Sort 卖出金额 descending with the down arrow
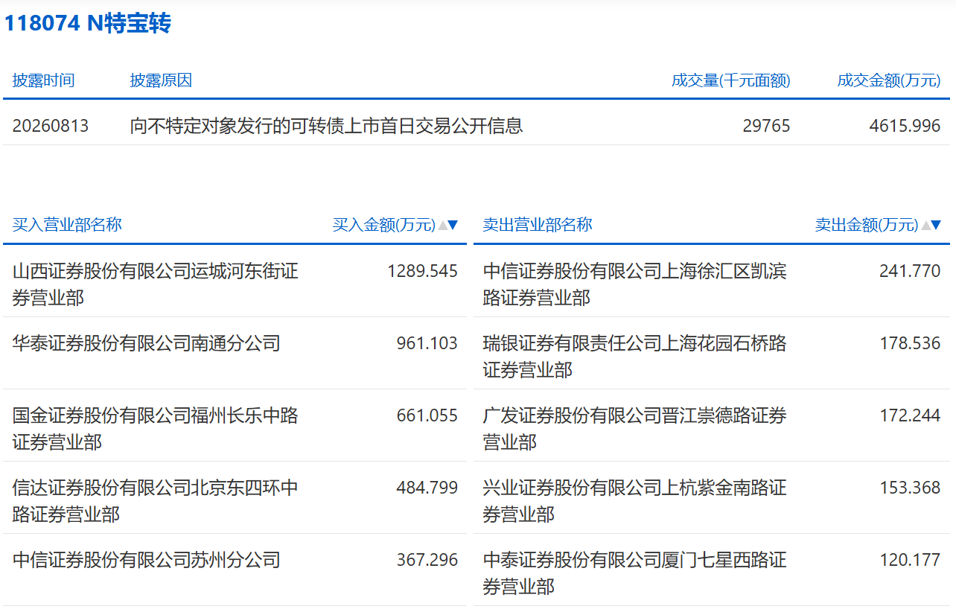956x612 pixels. coord(935,225)
